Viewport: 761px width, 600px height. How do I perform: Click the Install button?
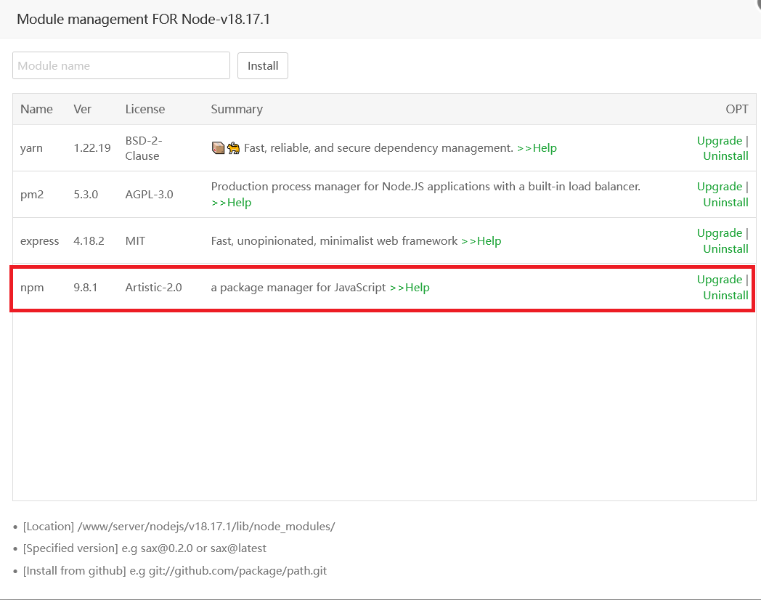pos(263,65)
